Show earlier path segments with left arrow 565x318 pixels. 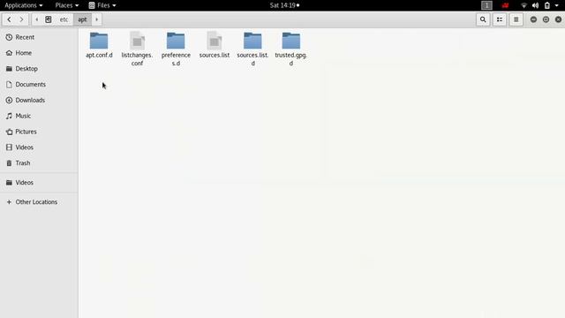pyautogui.click(x=37, y=19)
